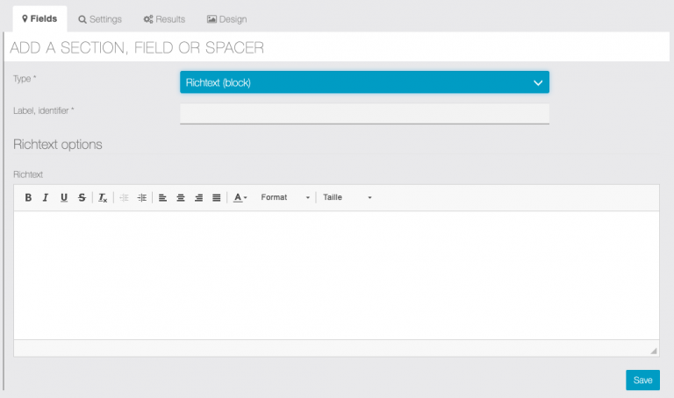This screenshot has width=674, height=398.
Task: Align text to the left
Action: (162, 198)
